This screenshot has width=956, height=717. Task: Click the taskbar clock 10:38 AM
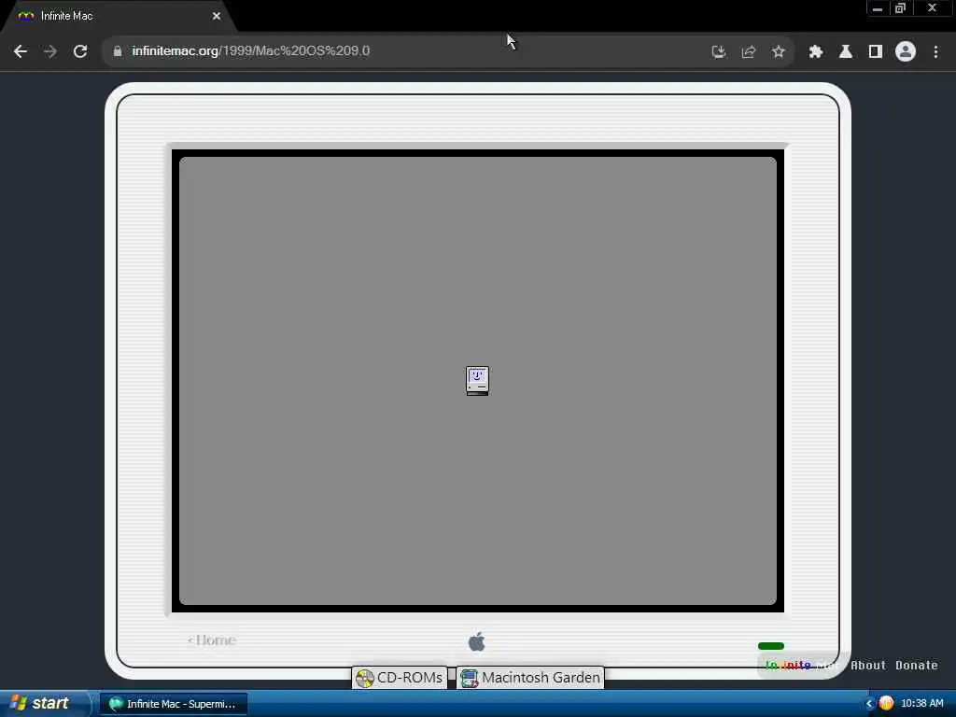[x=921, y=704]
